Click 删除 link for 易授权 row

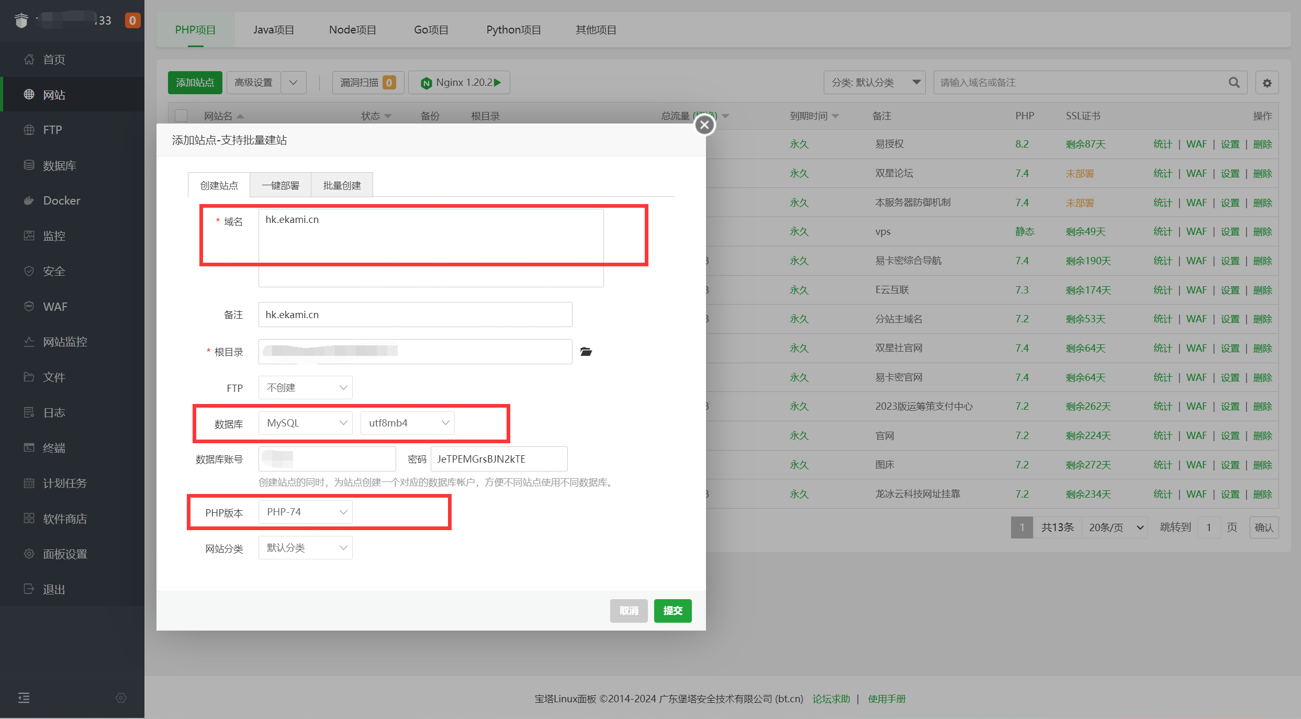[x=1263, y=144]
